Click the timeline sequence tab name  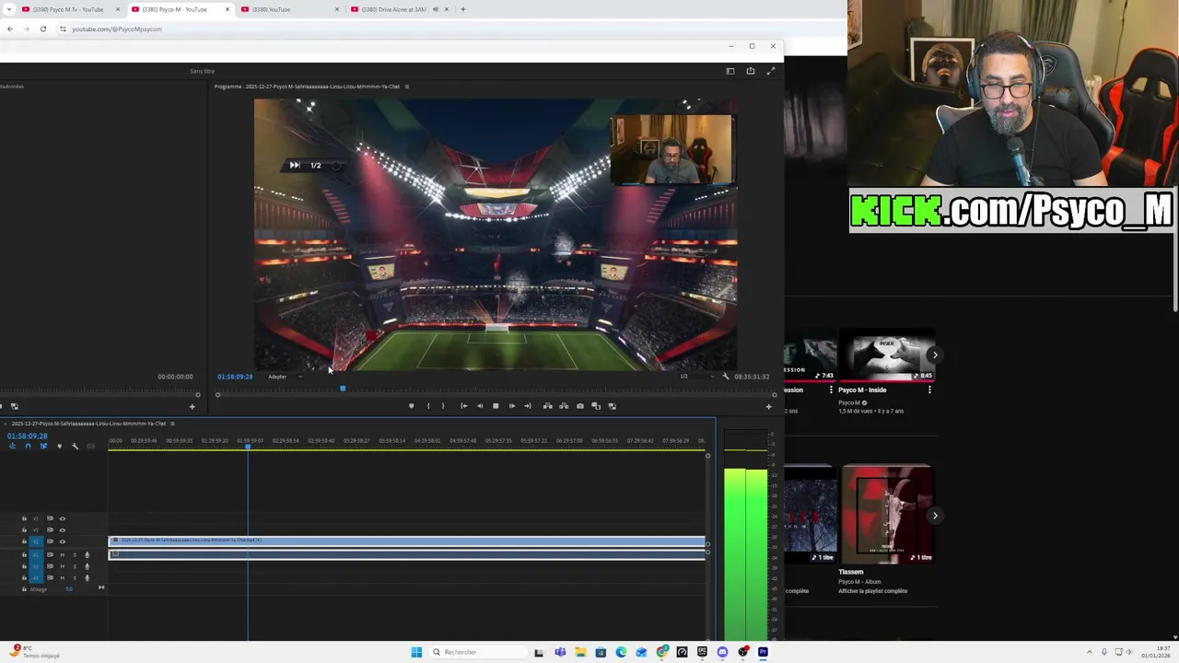click(88, 424)
